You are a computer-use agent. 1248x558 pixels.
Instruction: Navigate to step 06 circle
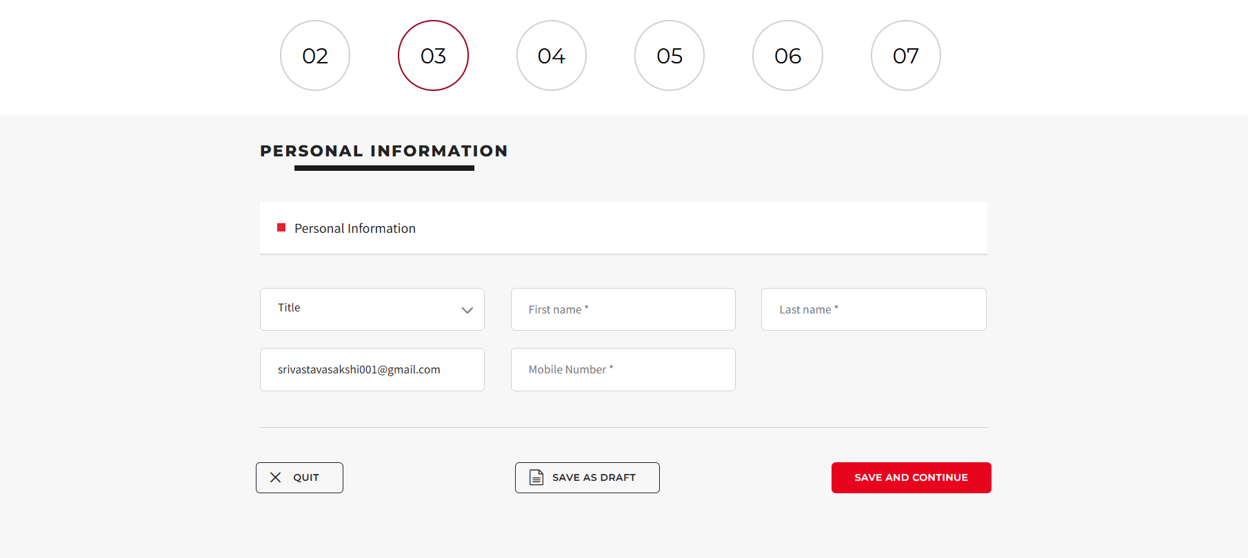[x=787, y=55]
